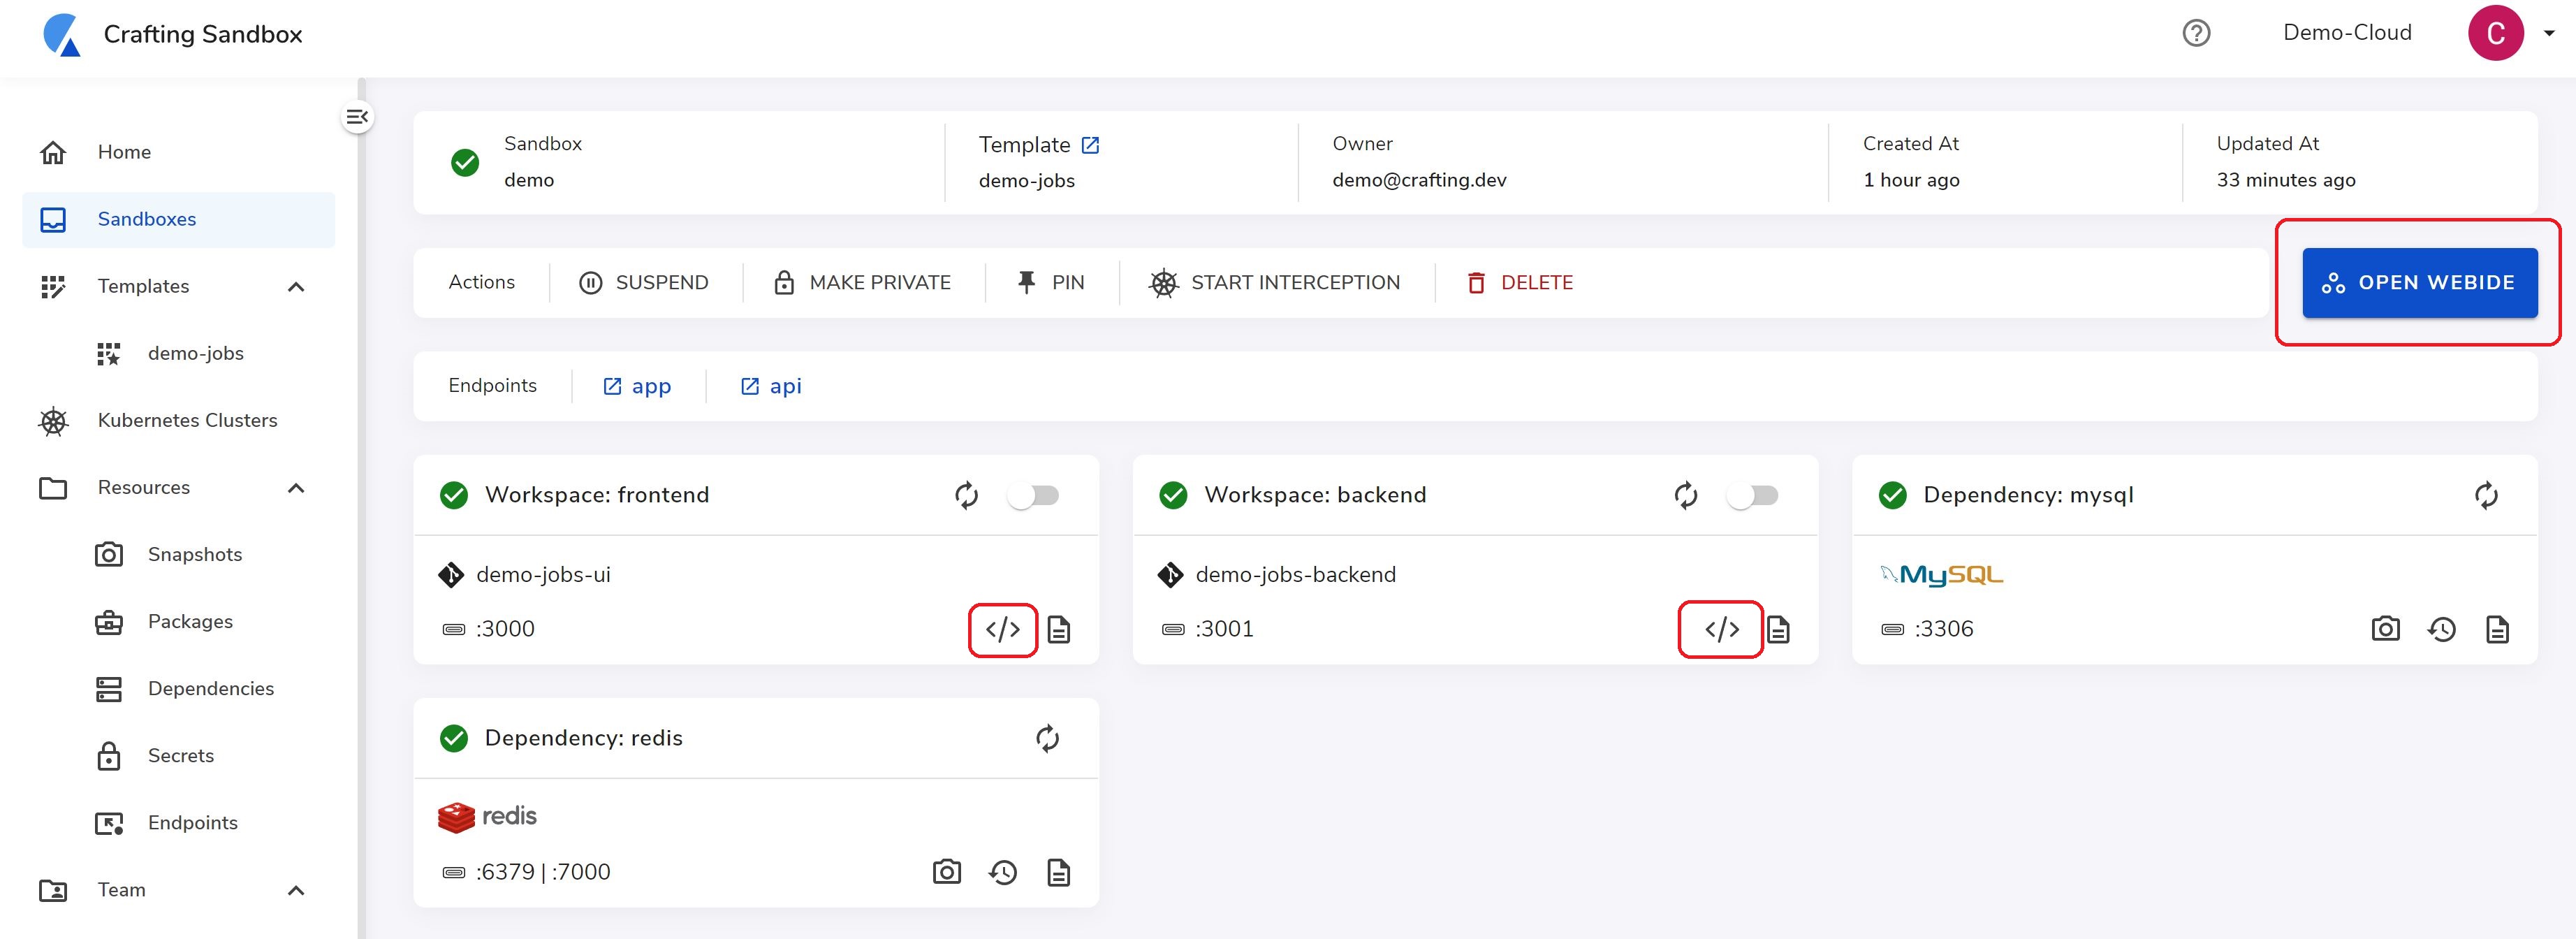Collapse the Templates sidebar section

[x=296, y=287]
